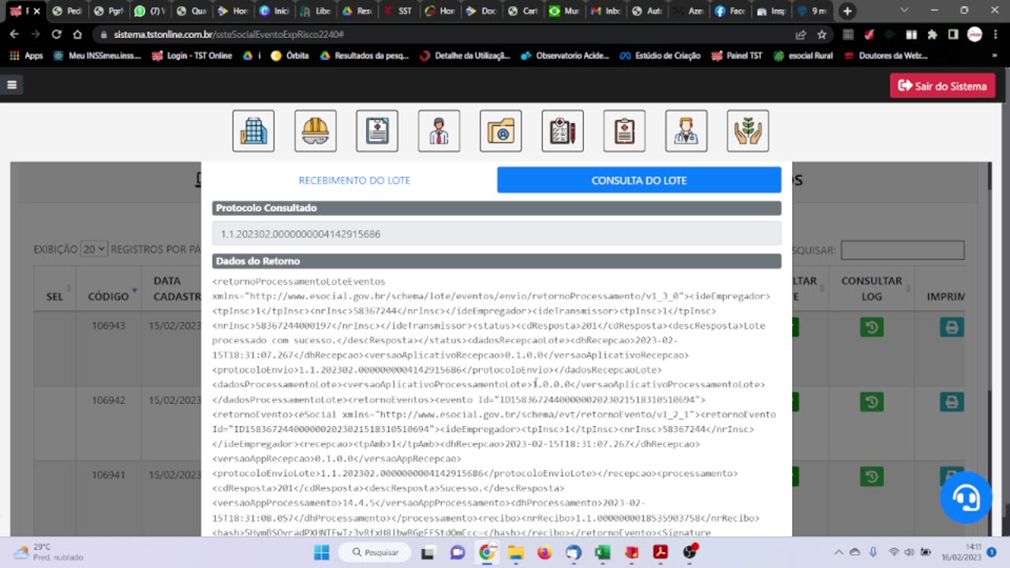The image size is (1010, 568).
Task: Share this page from address bar
Action: pyautogui.click(x=801, y=35)
